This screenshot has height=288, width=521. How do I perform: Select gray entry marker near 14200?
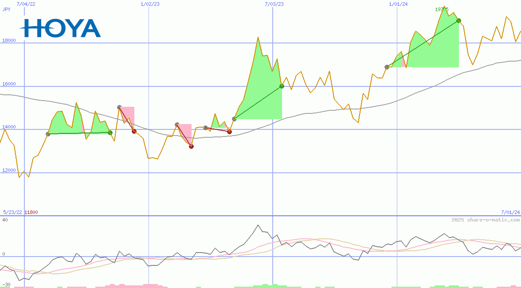coord(177,125)
